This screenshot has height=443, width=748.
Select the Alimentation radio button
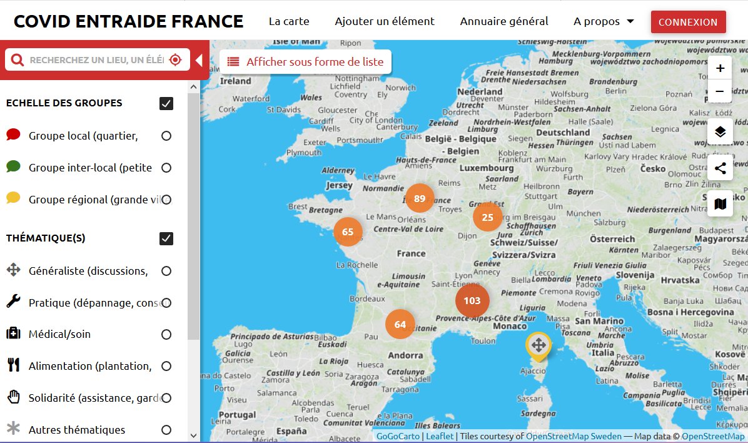click(166, 366)
